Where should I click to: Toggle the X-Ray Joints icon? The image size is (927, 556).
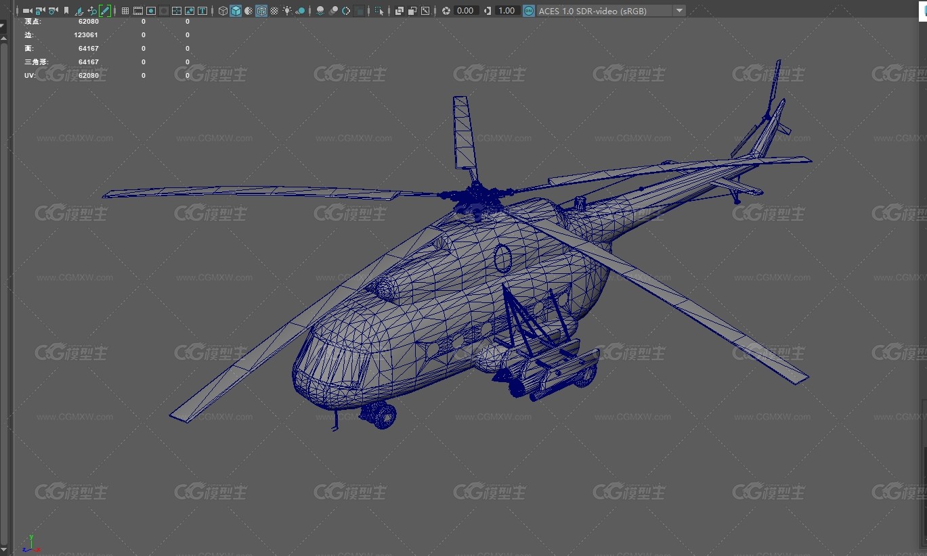point(425,11)
